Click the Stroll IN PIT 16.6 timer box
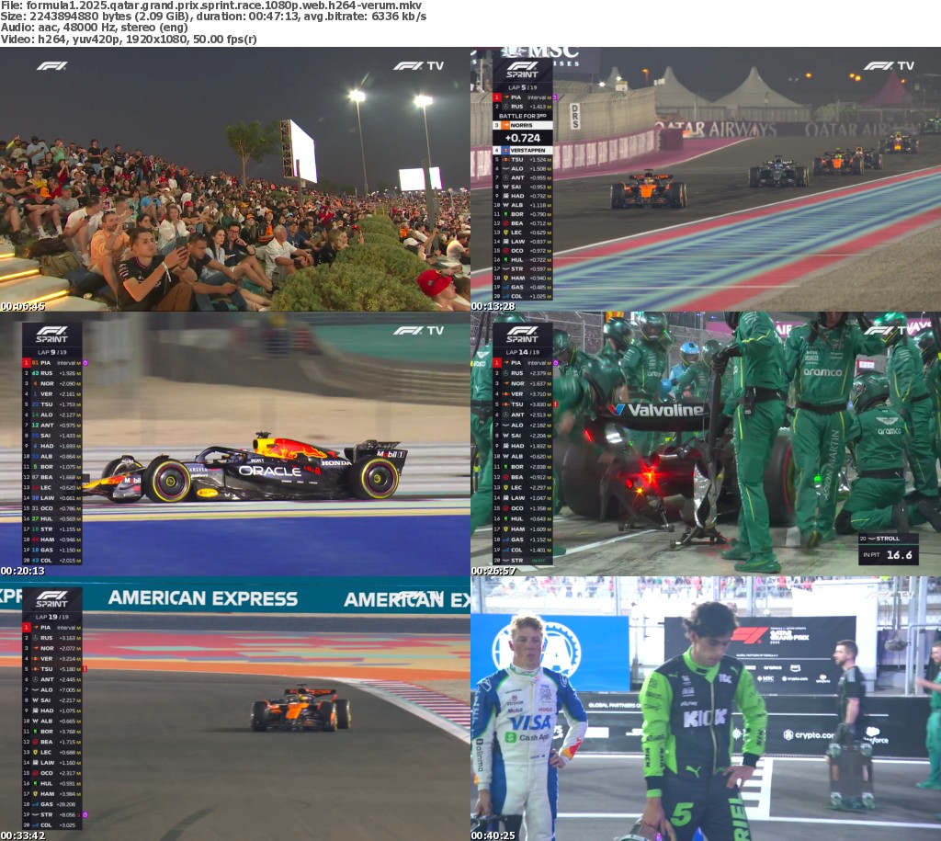This screenshot has width=941, height=841. [x=888, y=549]
